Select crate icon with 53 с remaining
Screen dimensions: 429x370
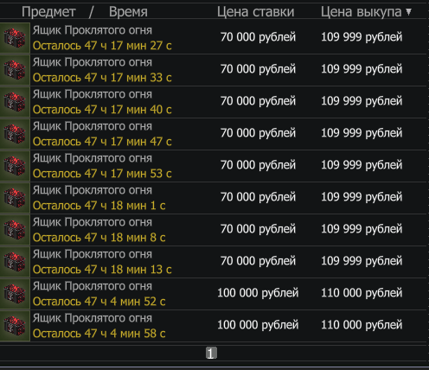(x=15, y=166)
